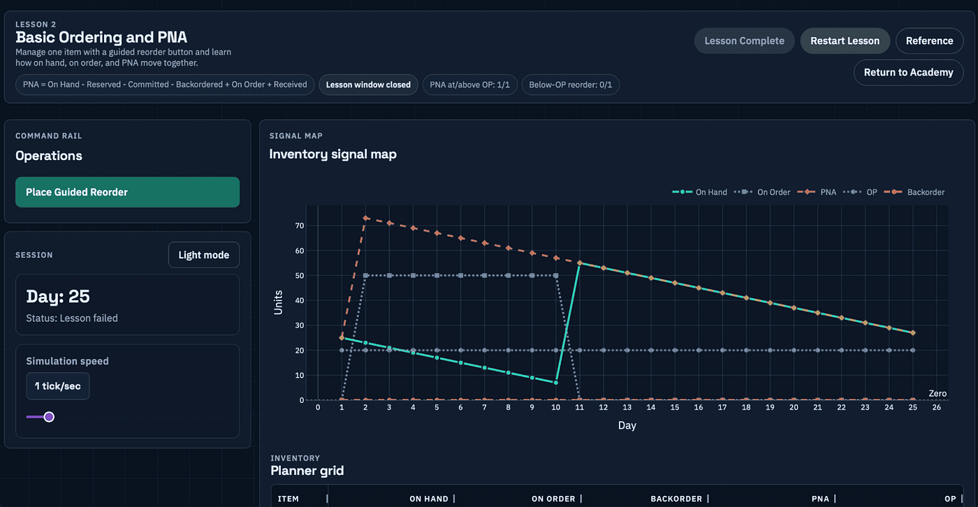Click the ON HAND column header
The image size is (978, 507).
coord(429,499)
